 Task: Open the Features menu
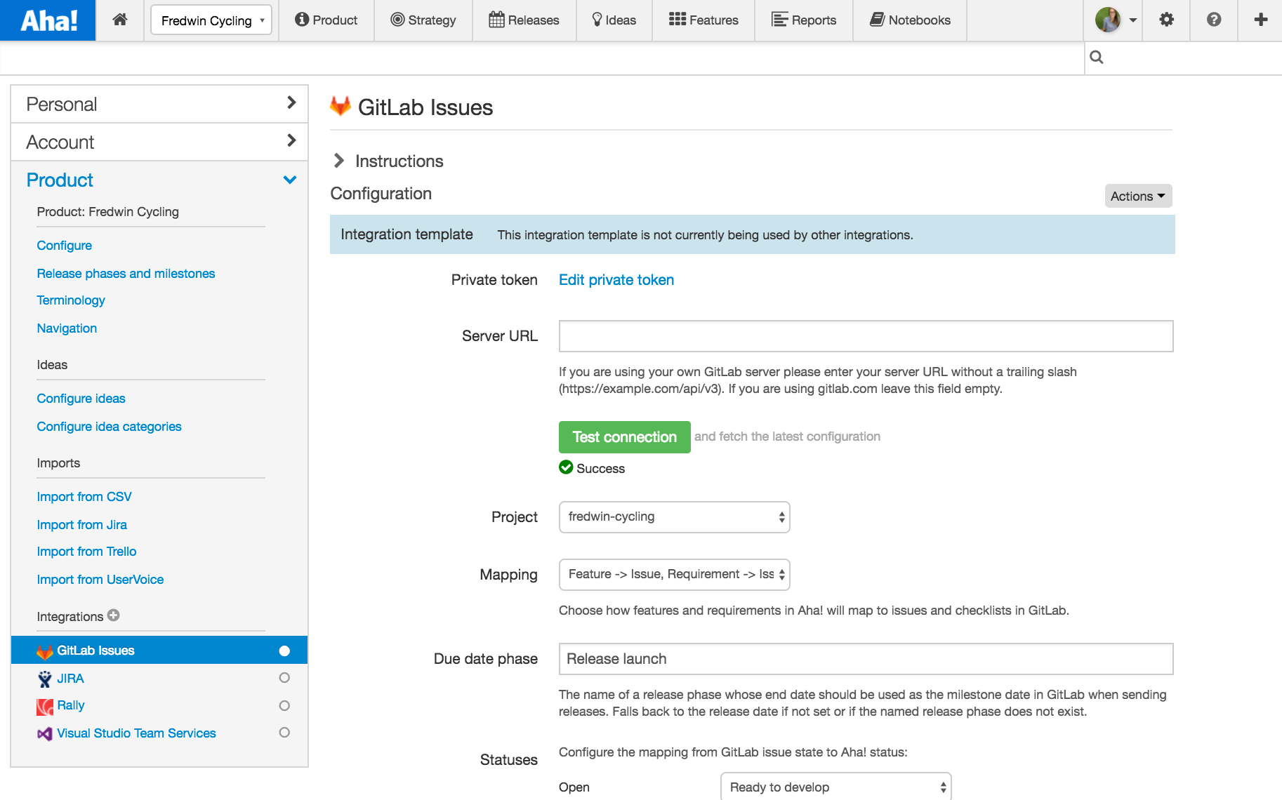coord(703,20)
